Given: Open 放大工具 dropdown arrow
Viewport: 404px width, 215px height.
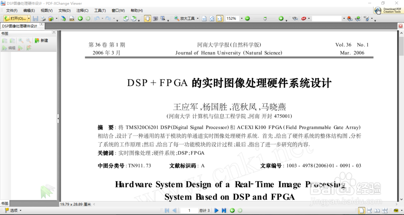Looking at the screenshot, I should pyautogui.click(x=198, y=19).
